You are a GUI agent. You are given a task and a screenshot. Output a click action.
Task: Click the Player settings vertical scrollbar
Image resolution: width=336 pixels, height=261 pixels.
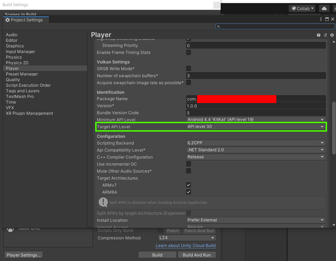click(x=333, y=128)
